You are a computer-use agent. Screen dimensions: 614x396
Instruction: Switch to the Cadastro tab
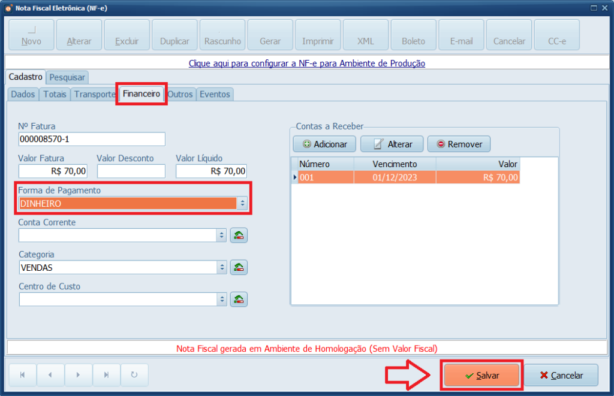point(25,77)
